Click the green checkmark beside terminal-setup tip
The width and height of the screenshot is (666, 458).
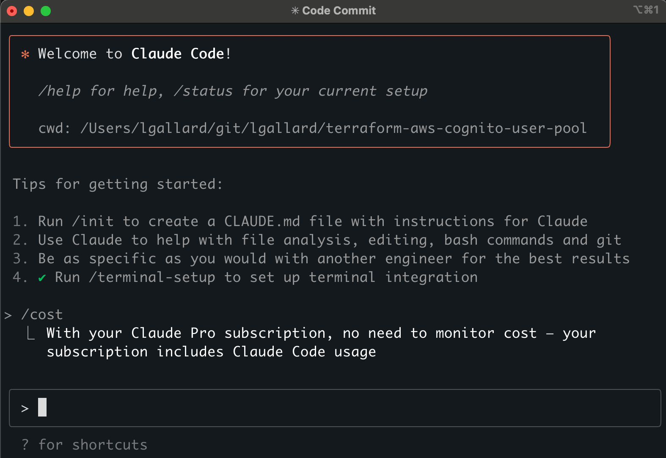click(x=42, y=278)
